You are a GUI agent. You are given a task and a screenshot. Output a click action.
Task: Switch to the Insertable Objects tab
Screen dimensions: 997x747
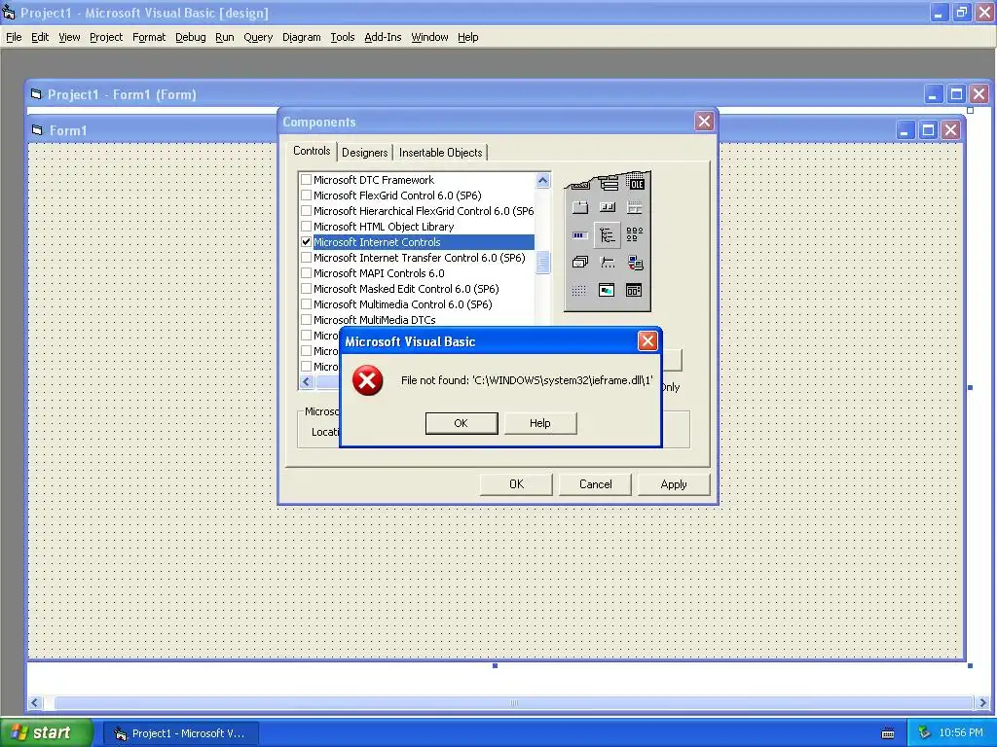point(441,153)
